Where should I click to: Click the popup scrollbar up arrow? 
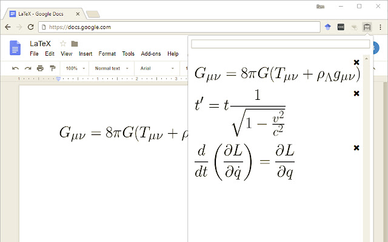(366, 59)
